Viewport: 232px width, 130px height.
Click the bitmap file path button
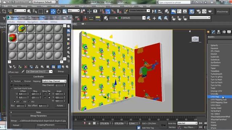pos(42,121)
